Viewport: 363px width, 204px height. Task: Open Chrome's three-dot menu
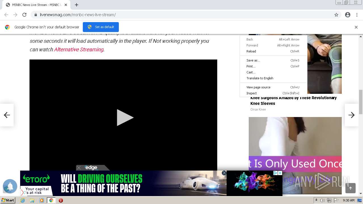pyautogui.click(x=357, y=15)
